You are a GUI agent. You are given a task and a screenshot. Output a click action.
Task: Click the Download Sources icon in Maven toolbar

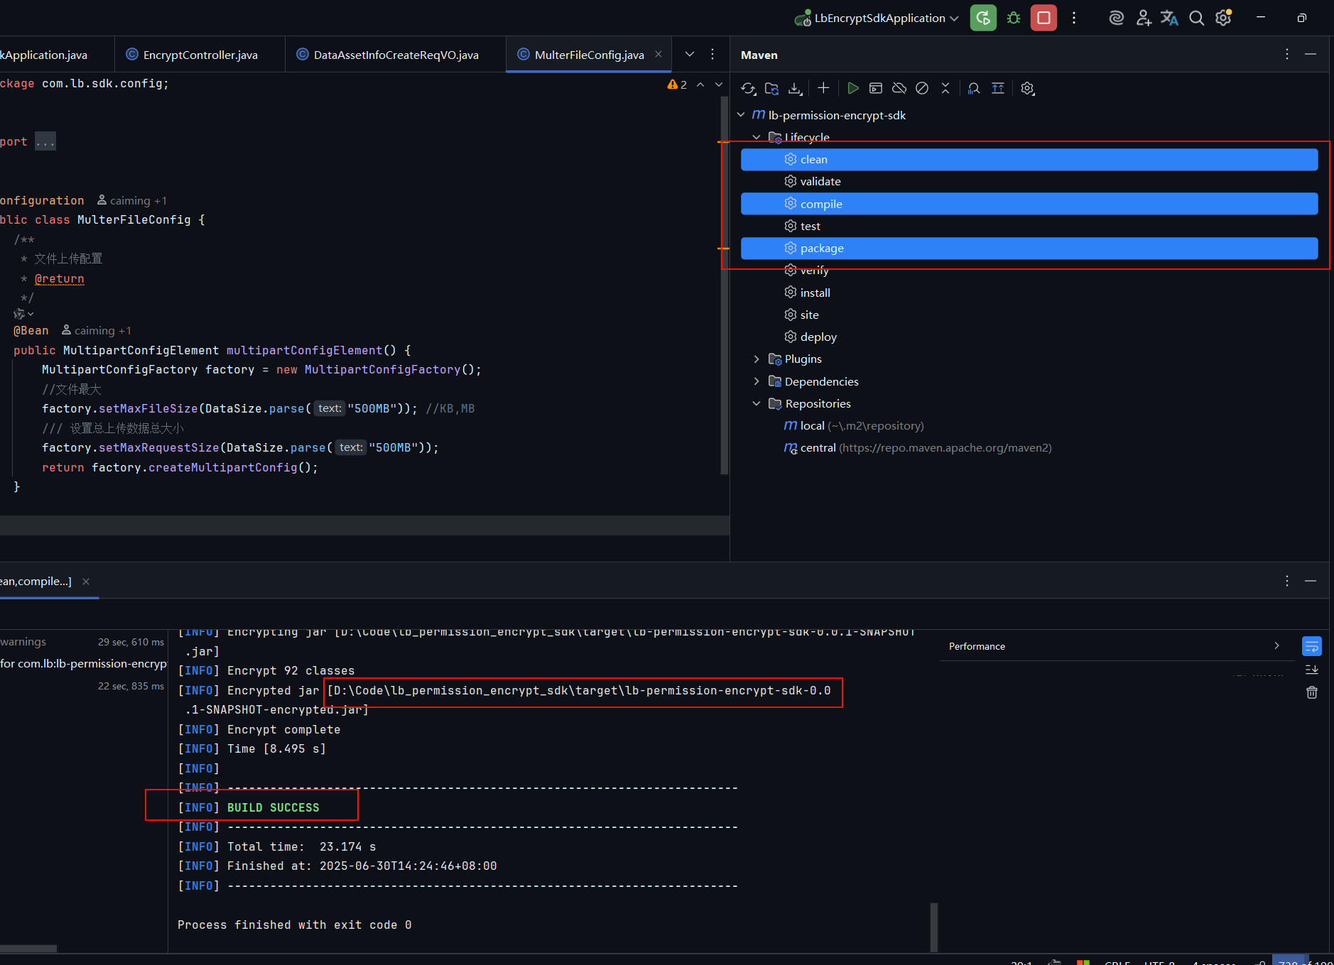795,88
